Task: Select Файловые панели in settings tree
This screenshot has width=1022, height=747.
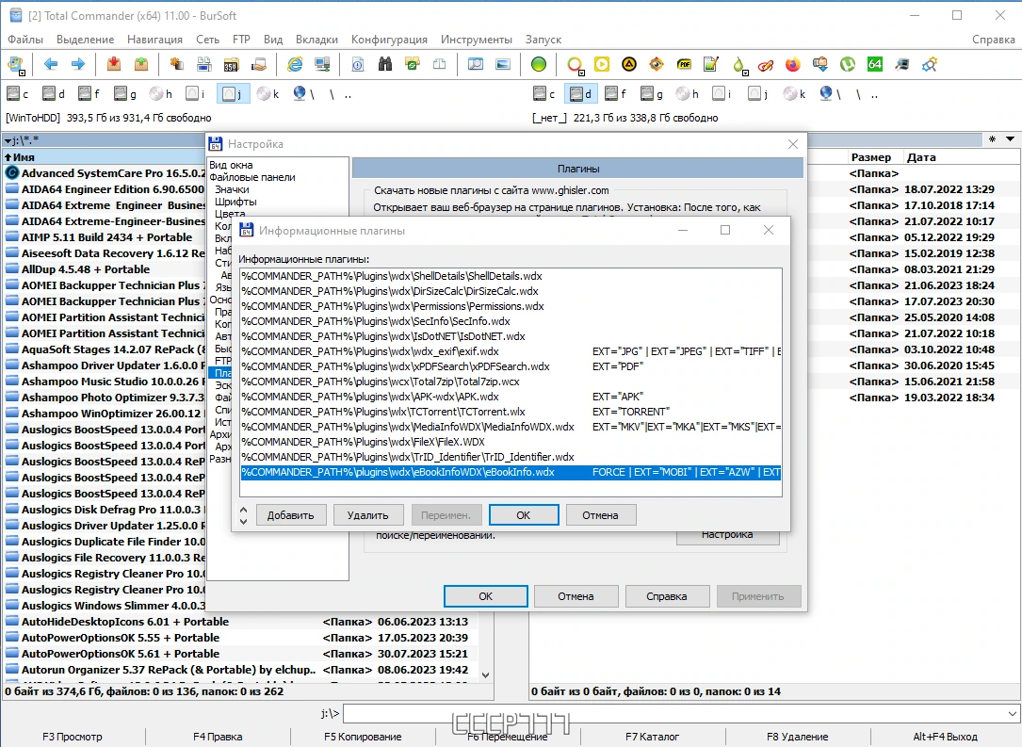Action: [x=252, y=177]
